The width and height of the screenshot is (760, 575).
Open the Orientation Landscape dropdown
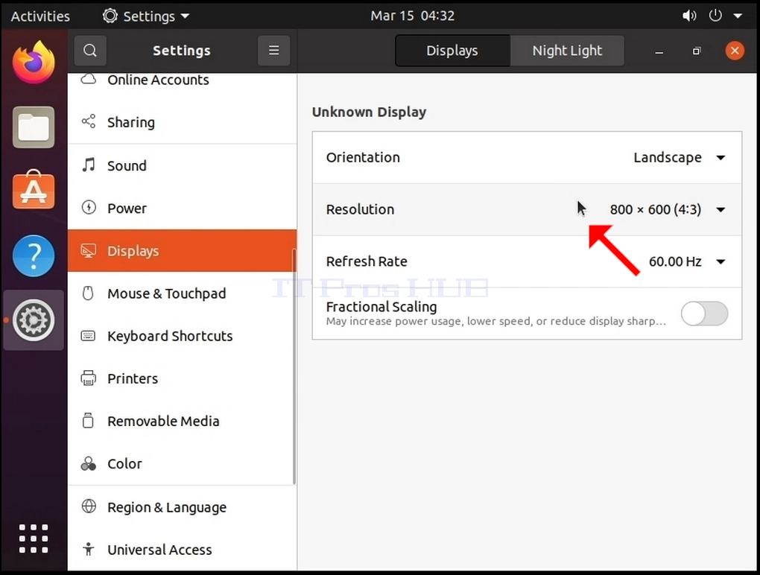tap(679, 157)
